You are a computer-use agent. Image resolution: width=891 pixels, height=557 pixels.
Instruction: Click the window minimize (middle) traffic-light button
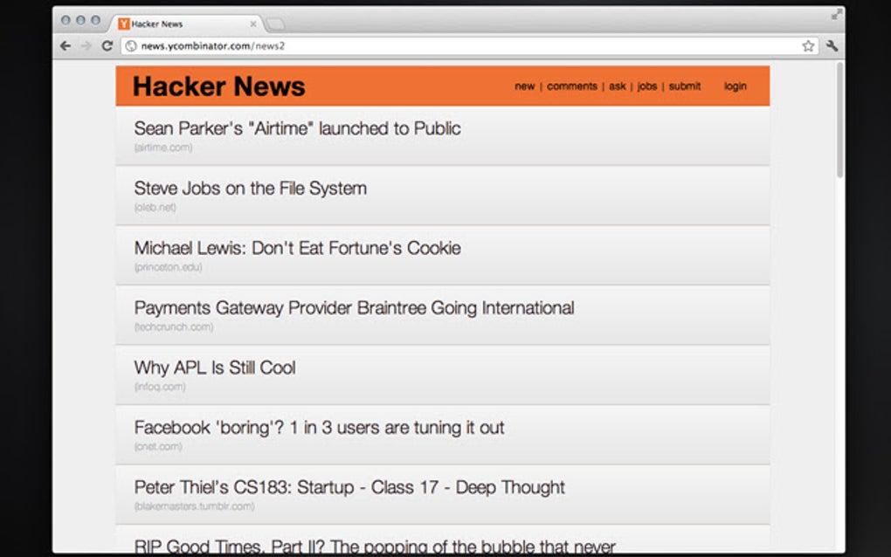coord(80,20)
